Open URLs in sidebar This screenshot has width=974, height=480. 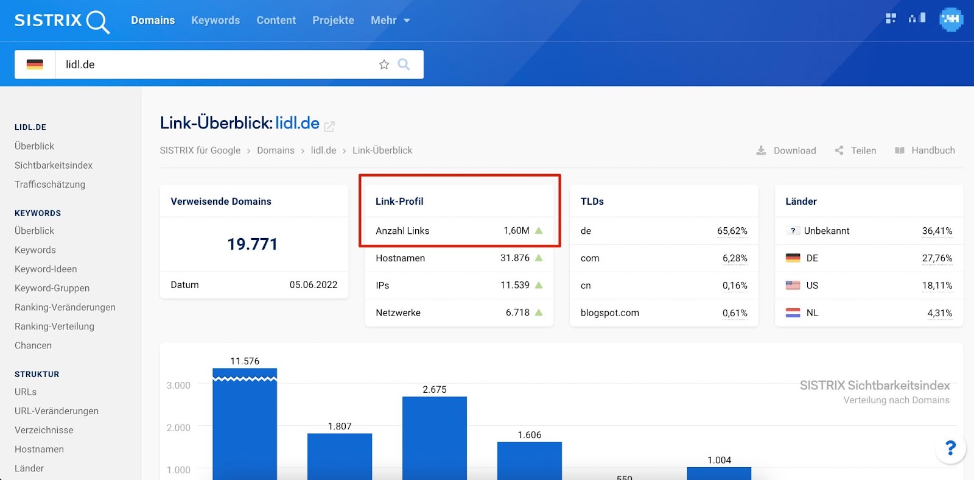(26, 392)
